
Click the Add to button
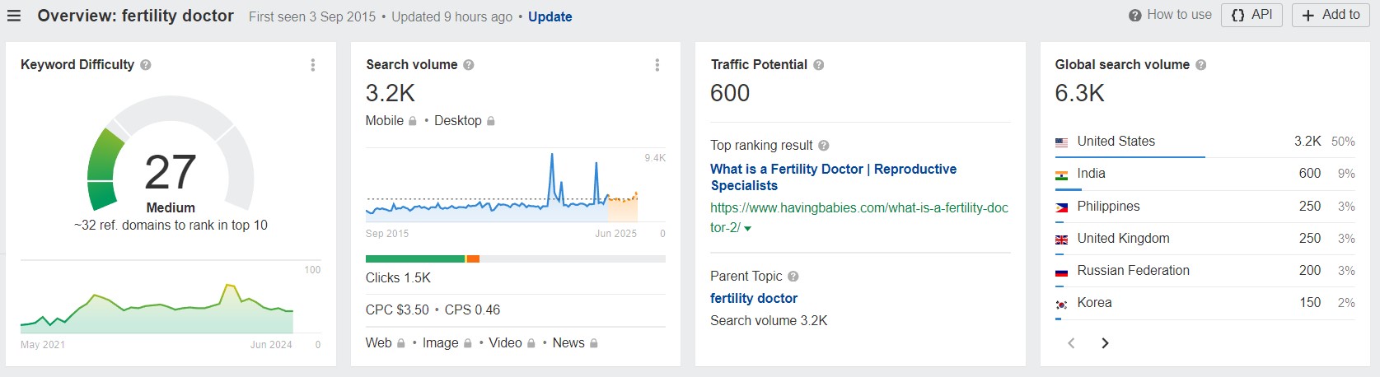pos(1330,15)
